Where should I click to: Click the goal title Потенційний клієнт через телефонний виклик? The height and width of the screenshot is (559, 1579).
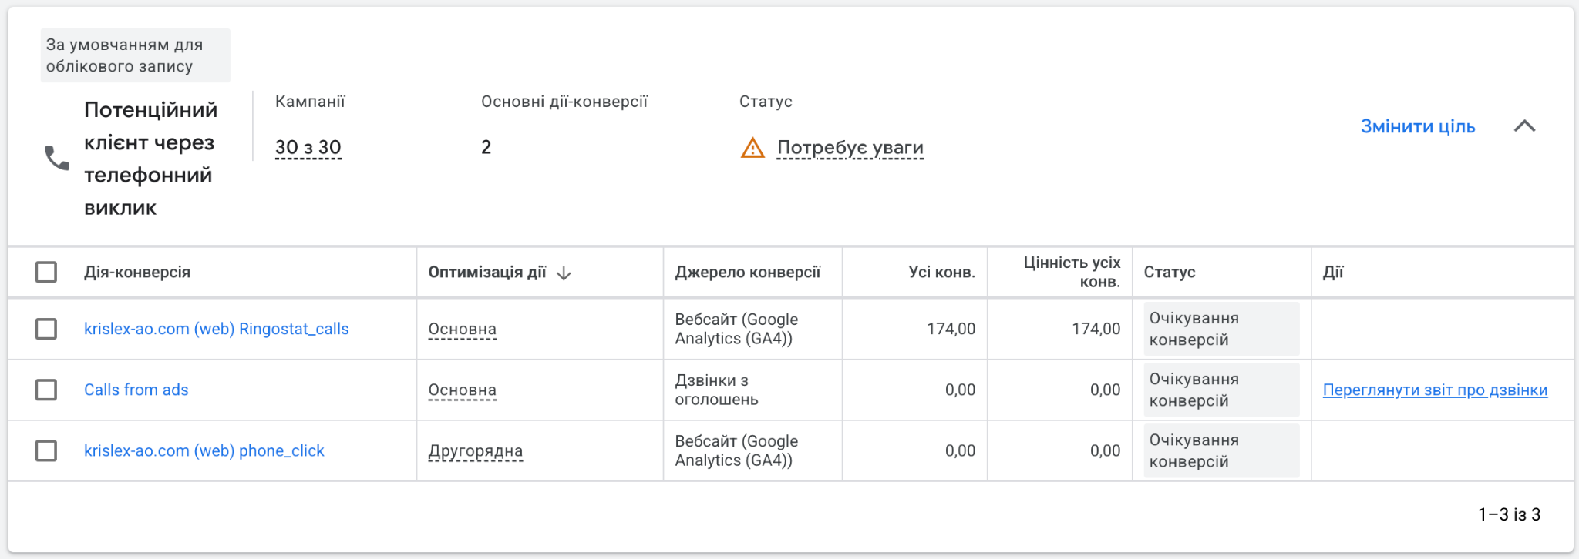coord(151,159)
